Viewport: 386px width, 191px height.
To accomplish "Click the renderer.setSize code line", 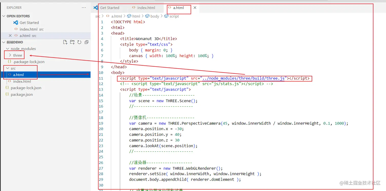I will (x=196, y=174).
